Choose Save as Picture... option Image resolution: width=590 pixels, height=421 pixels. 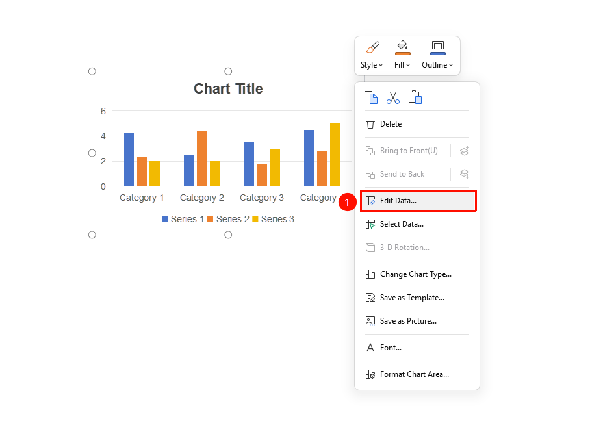coord(417,321)
